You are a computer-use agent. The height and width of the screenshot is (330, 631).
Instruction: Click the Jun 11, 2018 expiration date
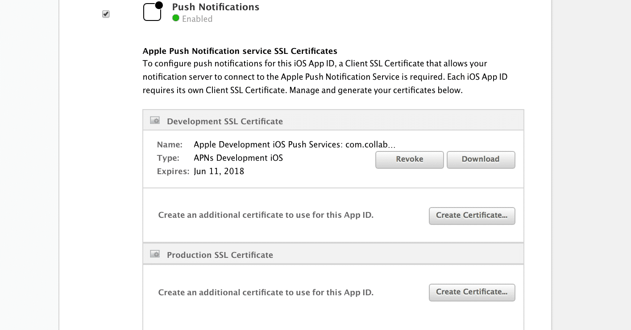pos(219,171)
